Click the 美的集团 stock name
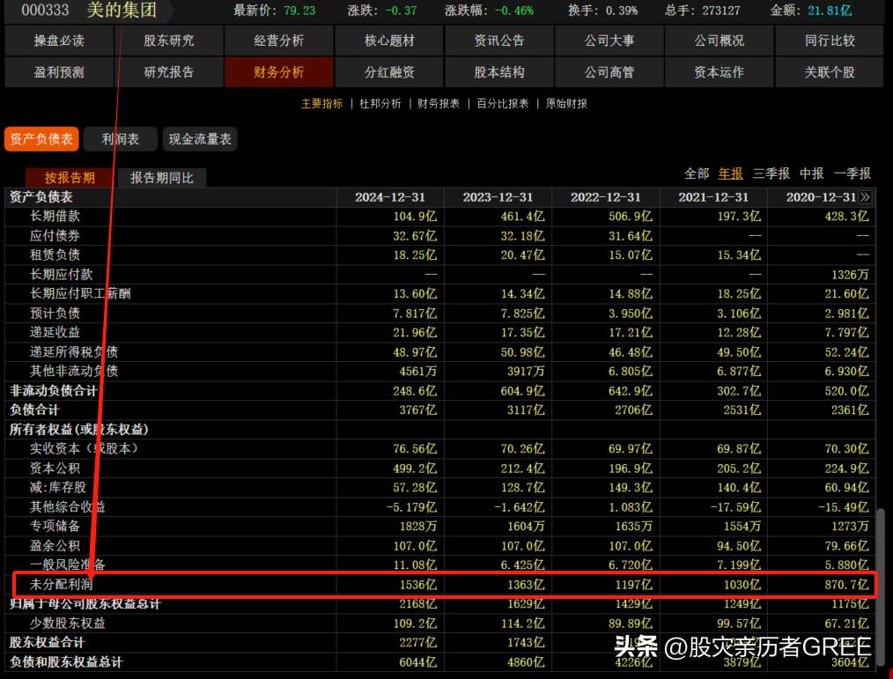Screen dimensions: 893x679 click(122, 10)
